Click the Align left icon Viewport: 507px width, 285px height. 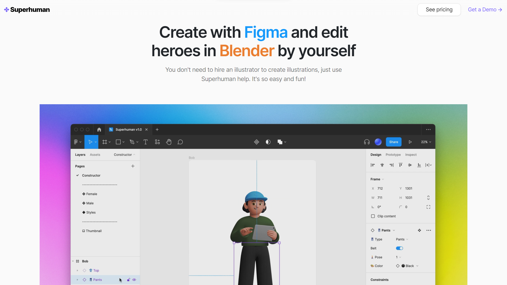(x=373, y=165)
